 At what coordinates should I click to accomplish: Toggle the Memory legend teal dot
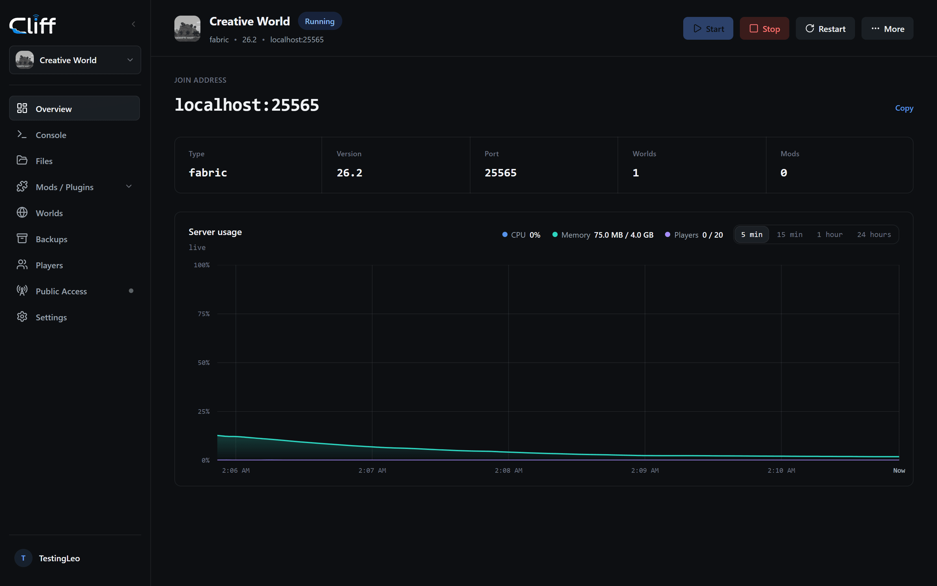tap(555, 234)
